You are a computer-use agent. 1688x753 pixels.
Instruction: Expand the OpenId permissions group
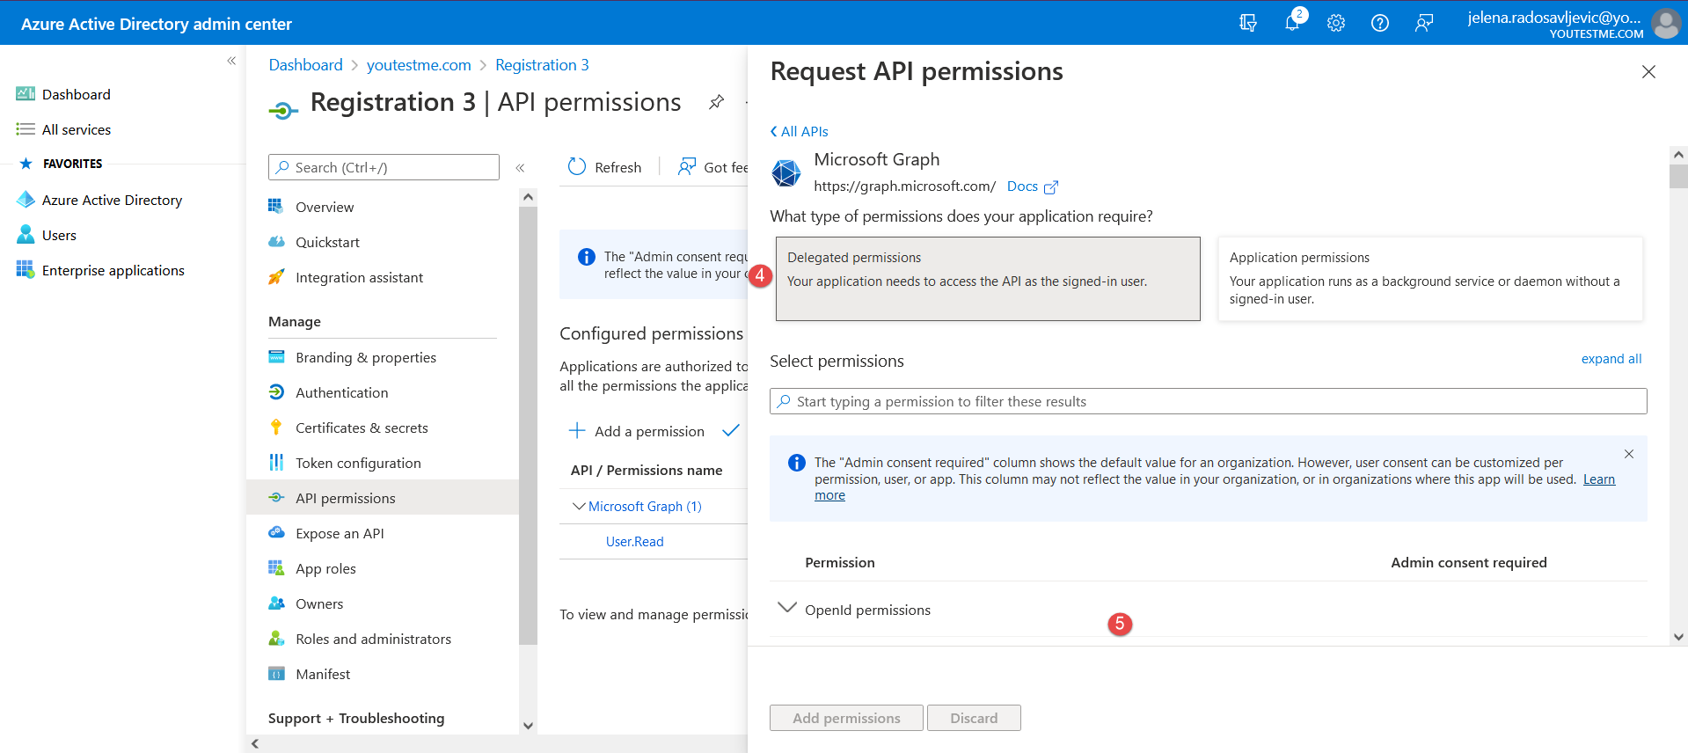pyautogui.click(x=787, y=609)
